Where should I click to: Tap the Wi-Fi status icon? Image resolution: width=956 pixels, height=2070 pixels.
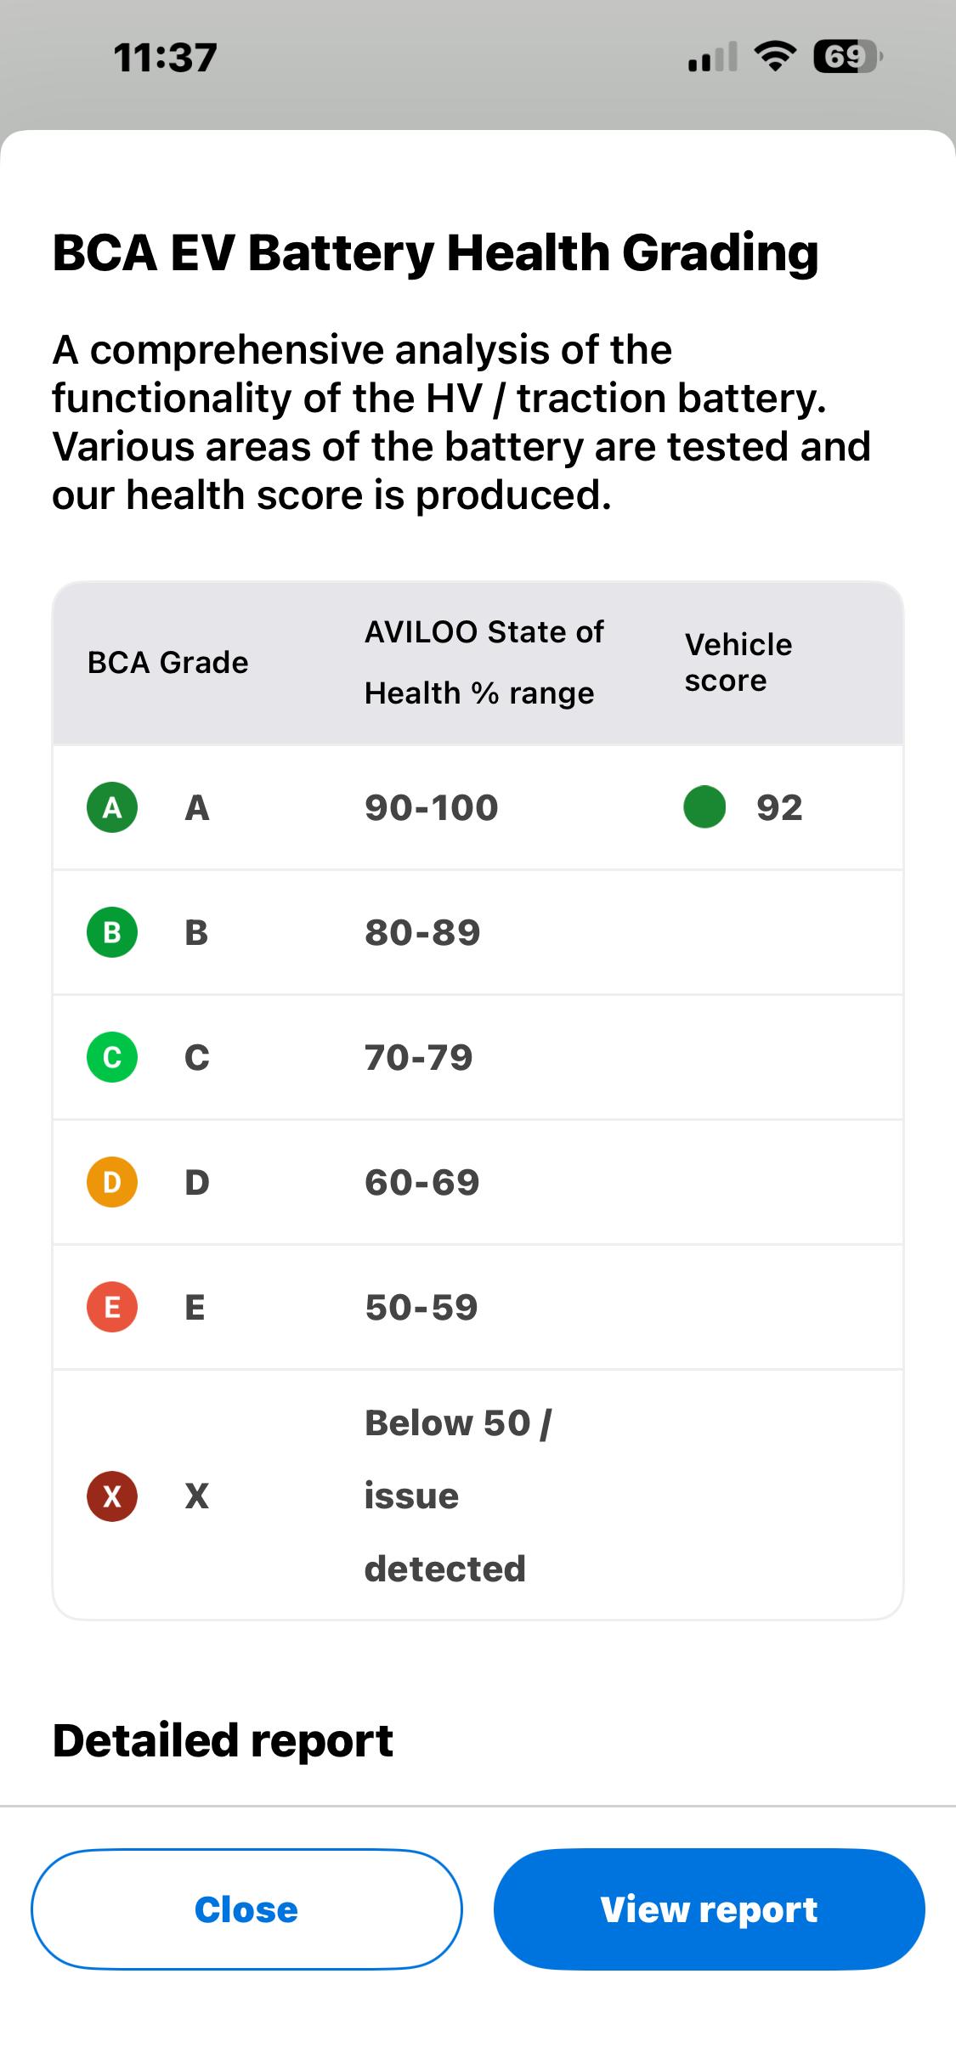click(775, 57)
